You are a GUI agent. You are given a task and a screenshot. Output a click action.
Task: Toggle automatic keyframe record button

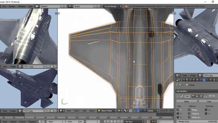click(x=148, y=122)
